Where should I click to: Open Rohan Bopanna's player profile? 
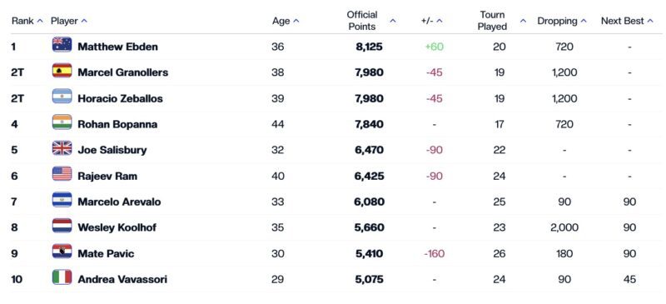[x=117, y=124]
